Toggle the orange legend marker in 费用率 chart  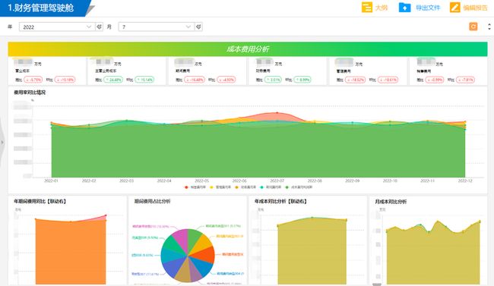pyautogui.click(x=236, y=187)
